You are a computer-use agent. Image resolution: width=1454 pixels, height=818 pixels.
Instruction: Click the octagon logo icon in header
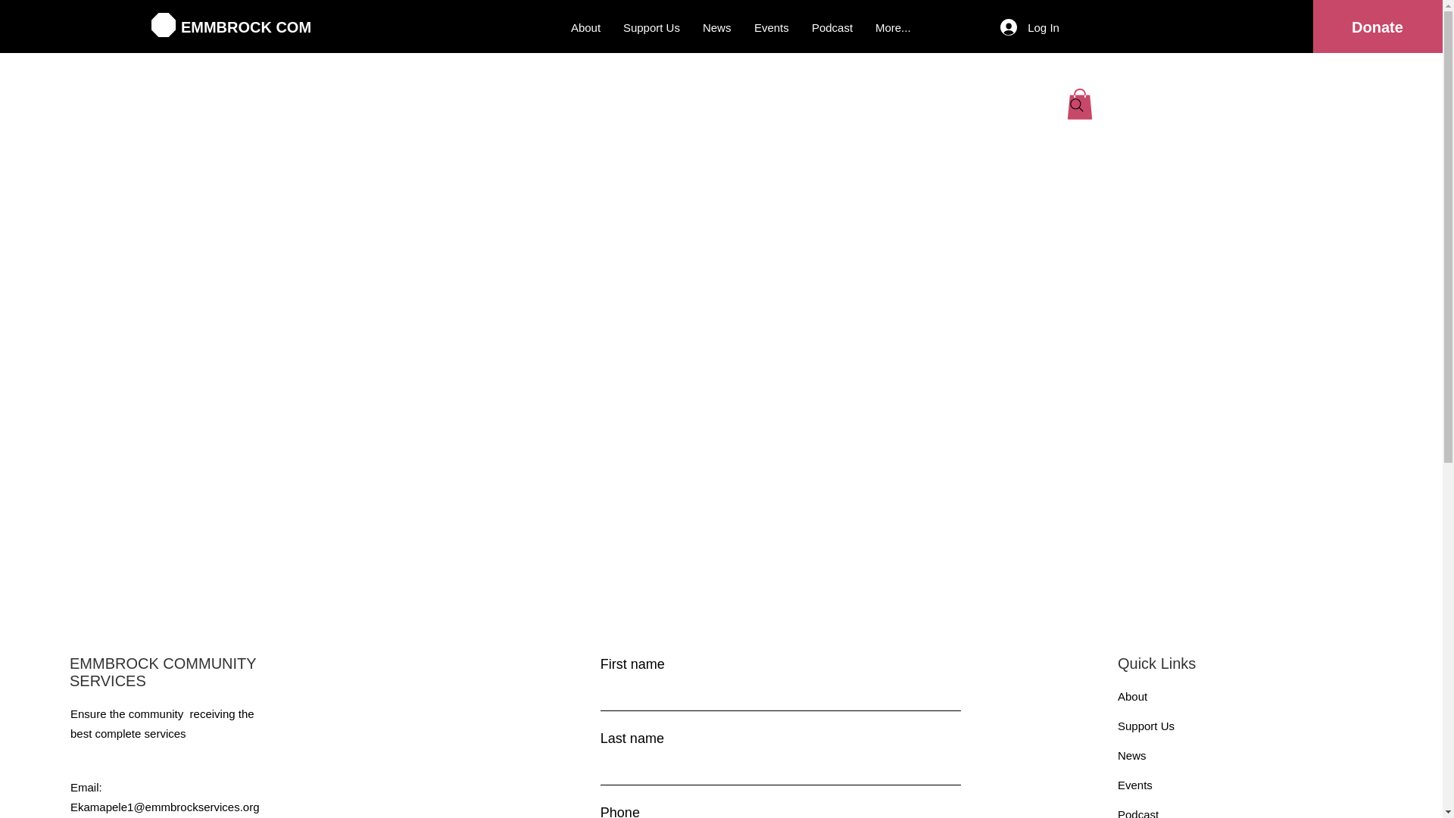[x=163, y=25]
